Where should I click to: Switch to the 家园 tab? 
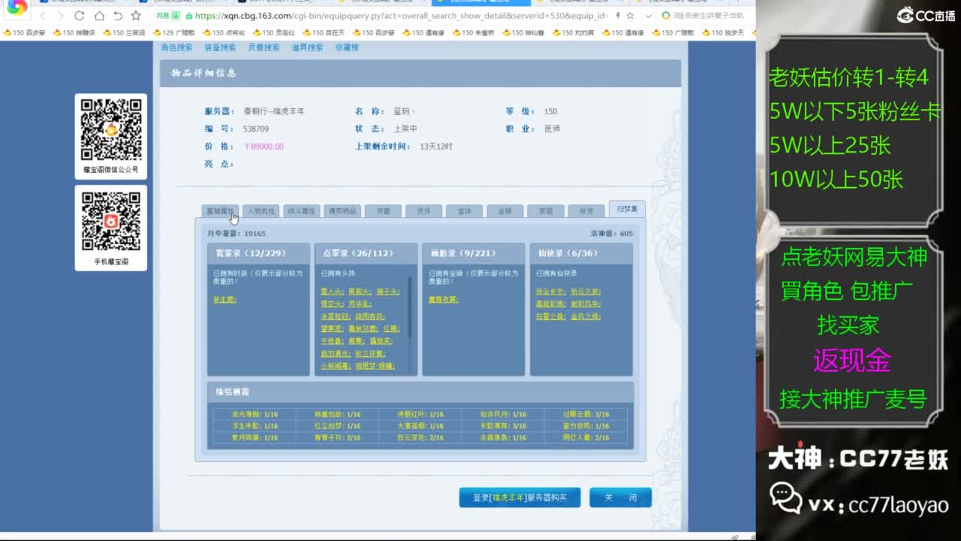click(x=545, y=211)
